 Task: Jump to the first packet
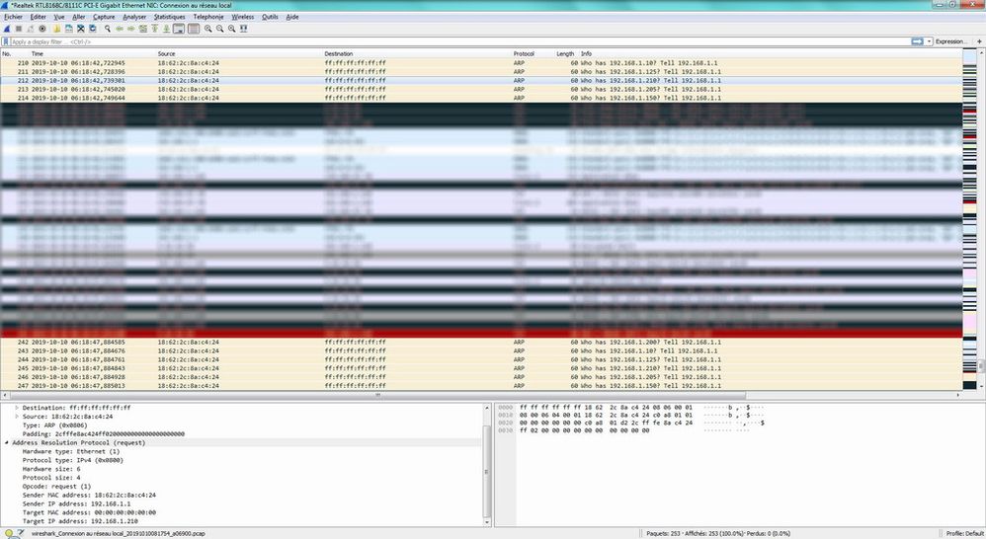[x=155, y=29]
